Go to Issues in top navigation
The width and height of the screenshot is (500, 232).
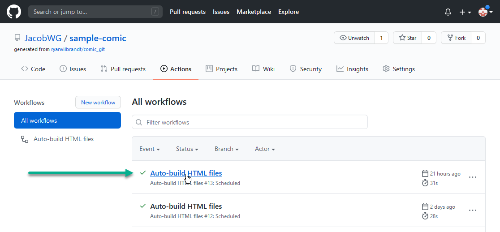pyautogui.click(x=221, y=12)
